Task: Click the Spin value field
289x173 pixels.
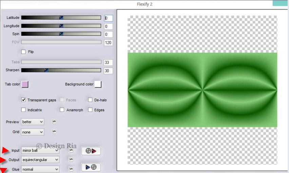Action: pos(109,34)
